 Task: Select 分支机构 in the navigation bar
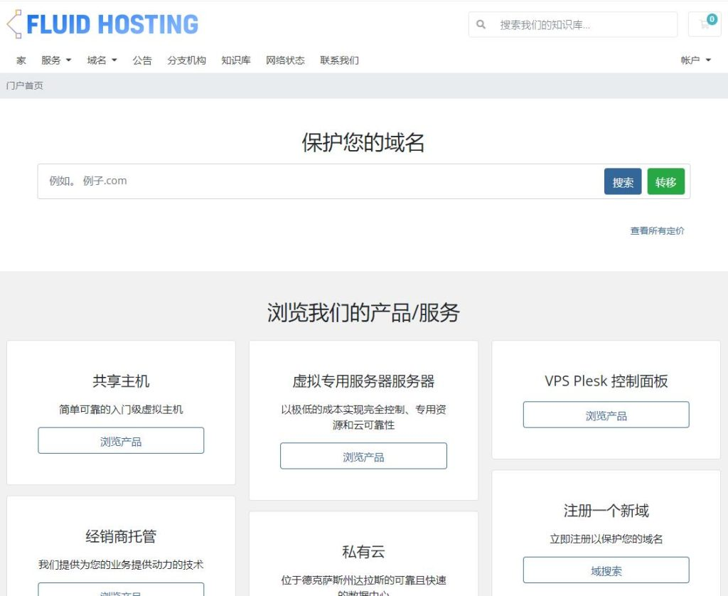click(x=186, y=60)
